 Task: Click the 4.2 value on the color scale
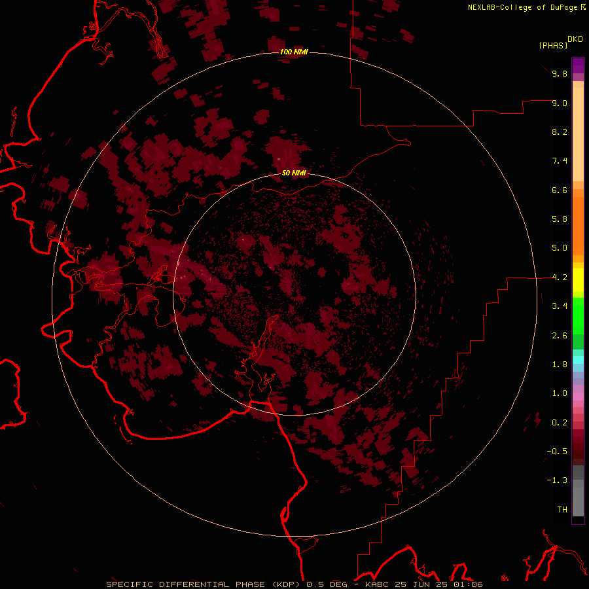click(x=560, y=277)
